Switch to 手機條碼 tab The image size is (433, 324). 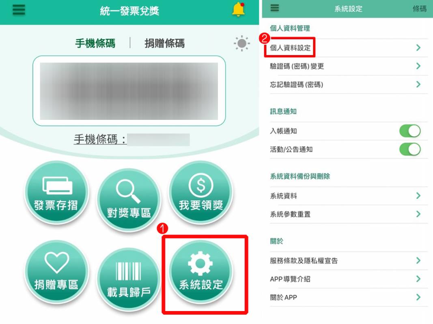[x=95, y=43]
